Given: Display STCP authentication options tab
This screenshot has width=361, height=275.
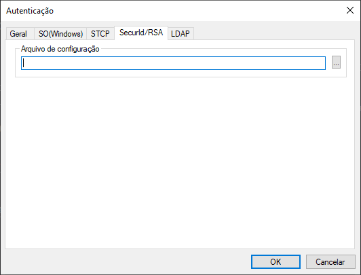Looking at the screenshot, I should click(100, 34).
